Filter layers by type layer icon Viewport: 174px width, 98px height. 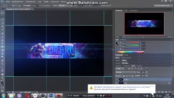pyautogui.click(x=135, y=69)
